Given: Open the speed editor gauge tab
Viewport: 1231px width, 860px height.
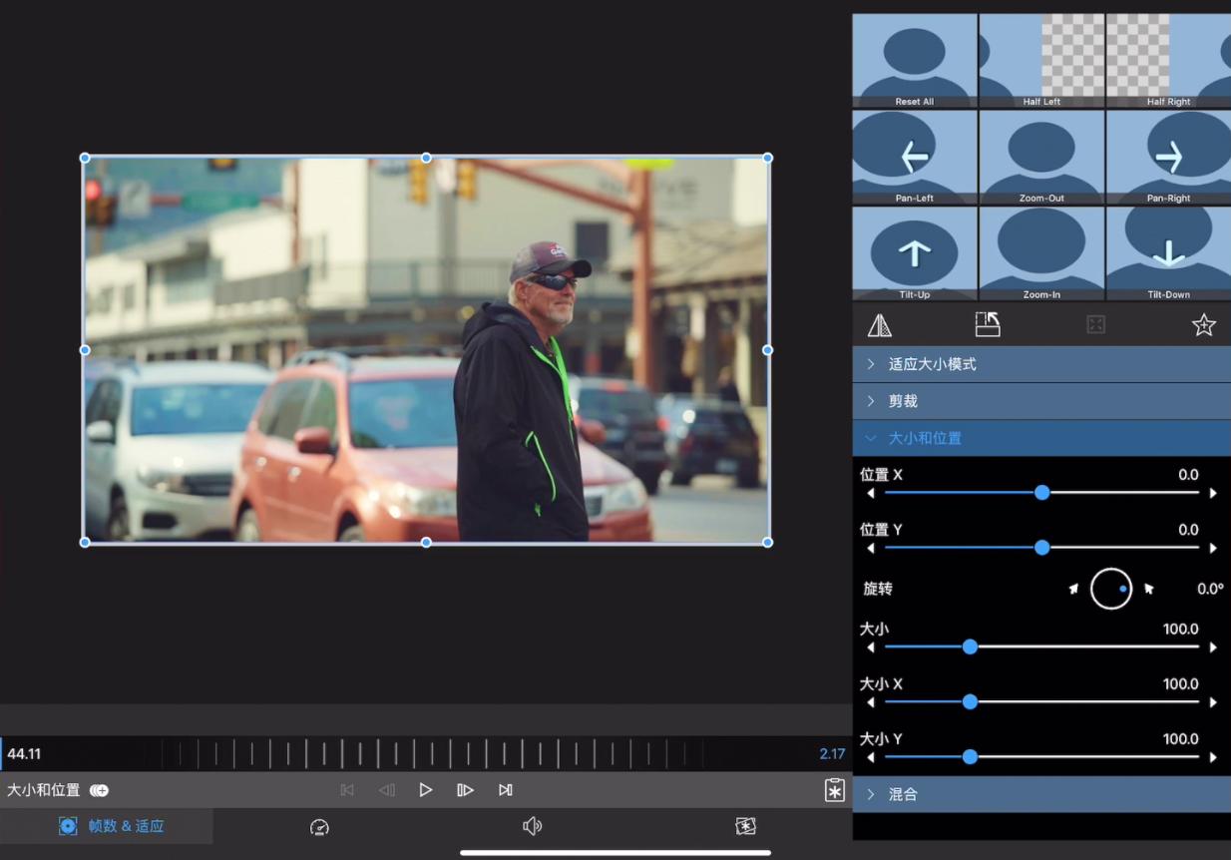Looking at the screenshot, I should [x=319, y=827].
